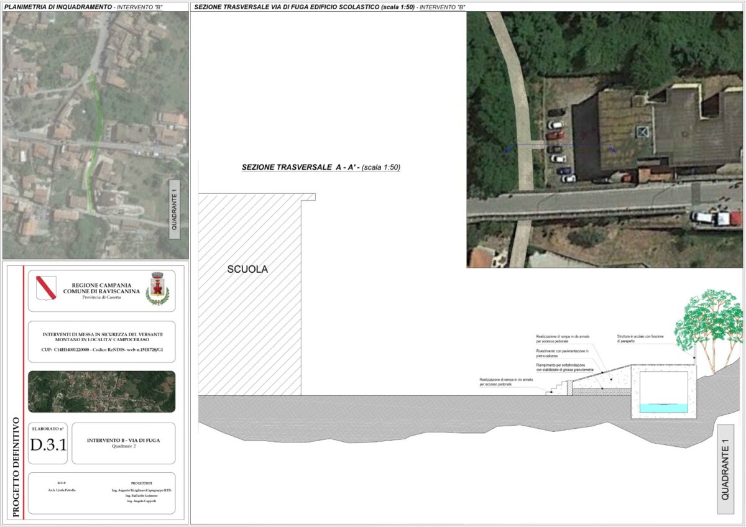Click the 'Rivestimento con pavimentazione' annotation text

coord(563,354)
